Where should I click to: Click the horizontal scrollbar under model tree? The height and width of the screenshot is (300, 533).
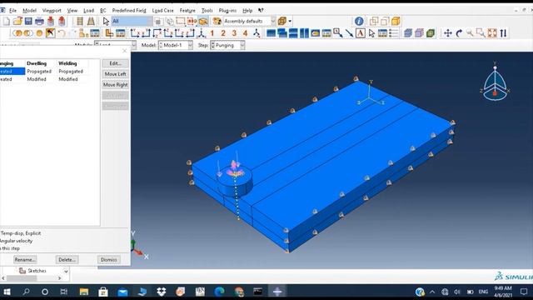tap(32, 278)
